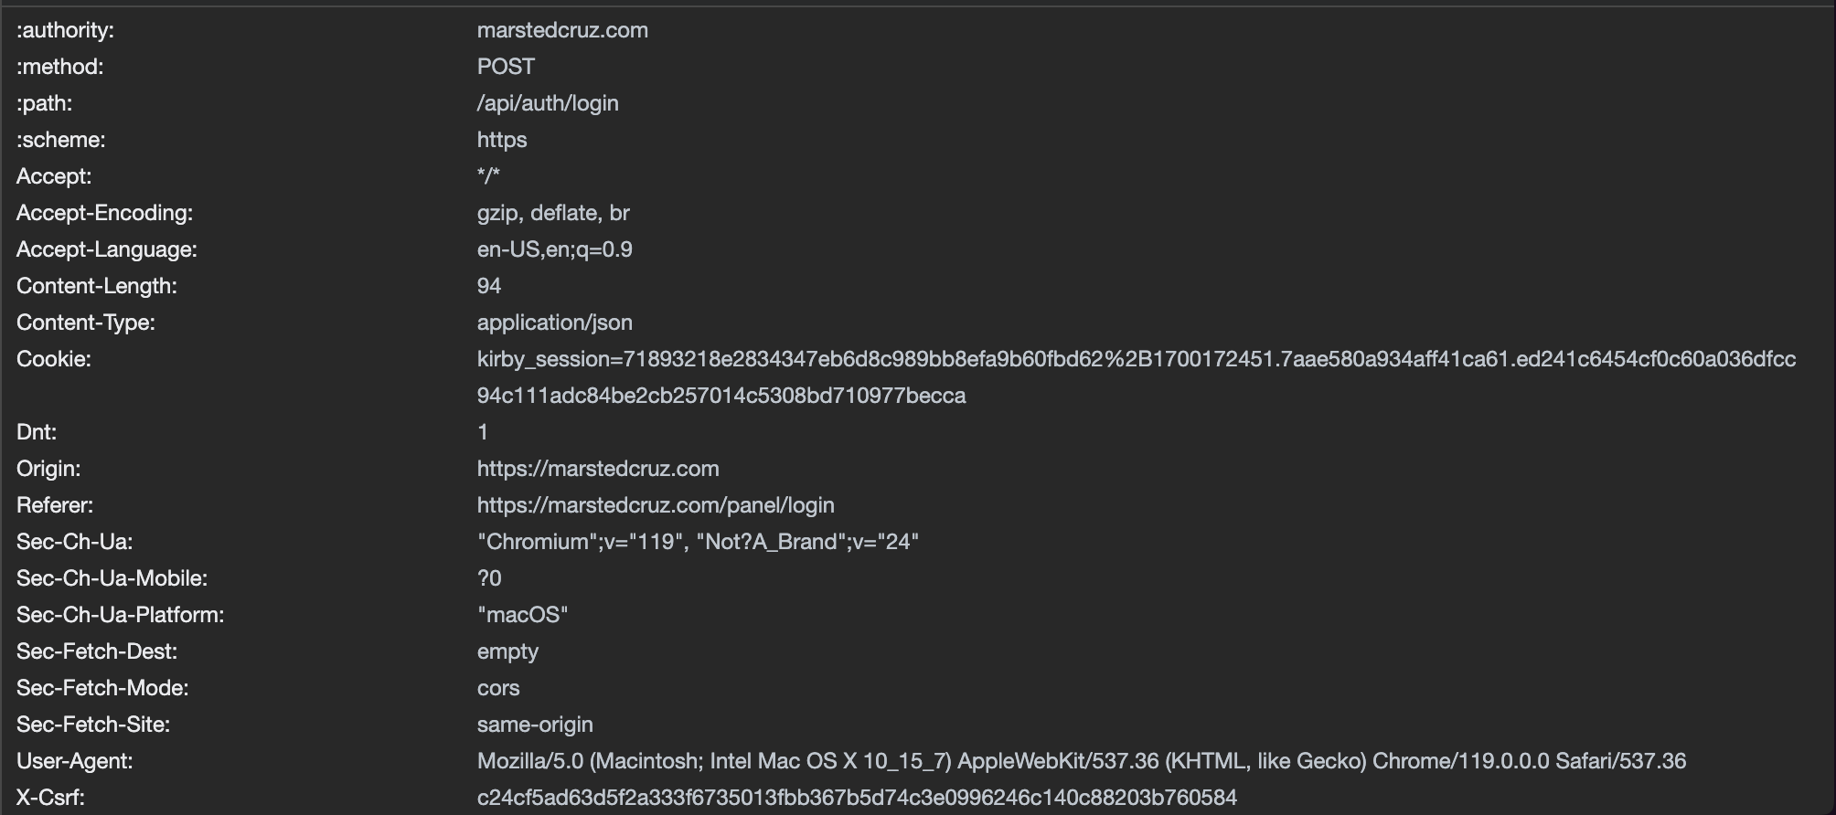Viewport: 1836px width, 815px height.
Task: Click the Accept-Language header name
Action: coord(107,249)
